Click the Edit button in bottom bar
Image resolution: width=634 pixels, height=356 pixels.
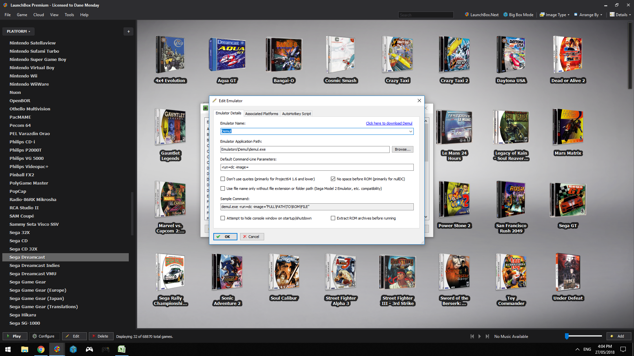coord(74,336)
